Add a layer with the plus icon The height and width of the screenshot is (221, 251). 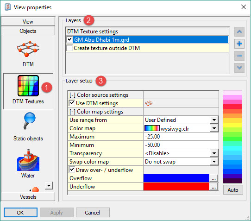239,44
